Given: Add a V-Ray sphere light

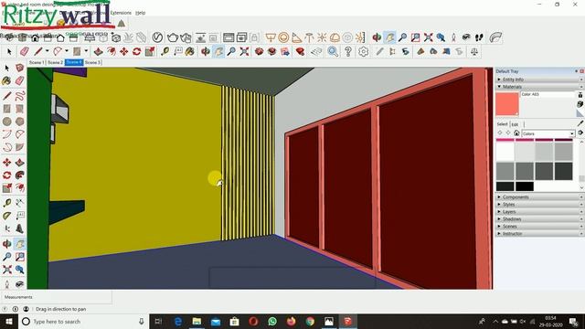Looking at the screenshot, I should pos(283,37).
